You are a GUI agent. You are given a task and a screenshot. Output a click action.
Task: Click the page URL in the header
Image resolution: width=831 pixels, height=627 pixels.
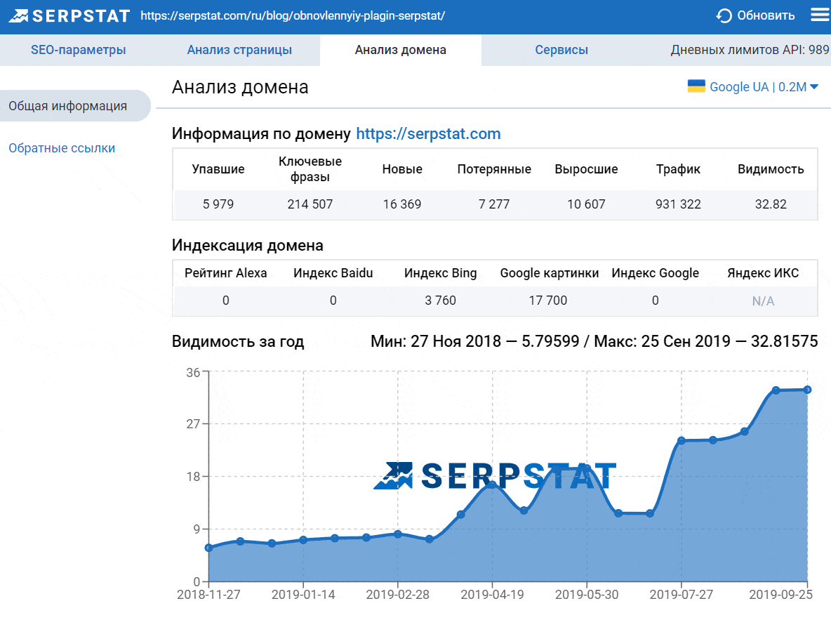coord(293,16)
